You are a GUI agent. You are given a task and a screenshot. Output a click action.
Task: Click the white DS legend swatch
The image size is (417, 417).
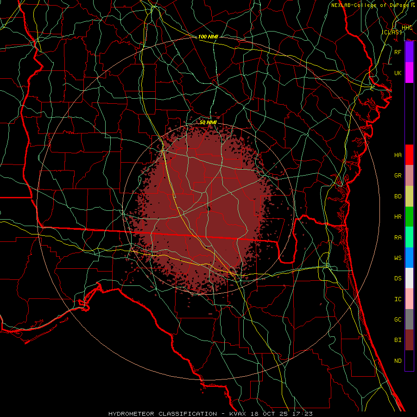pyautogui.click(x=409, y=278)
